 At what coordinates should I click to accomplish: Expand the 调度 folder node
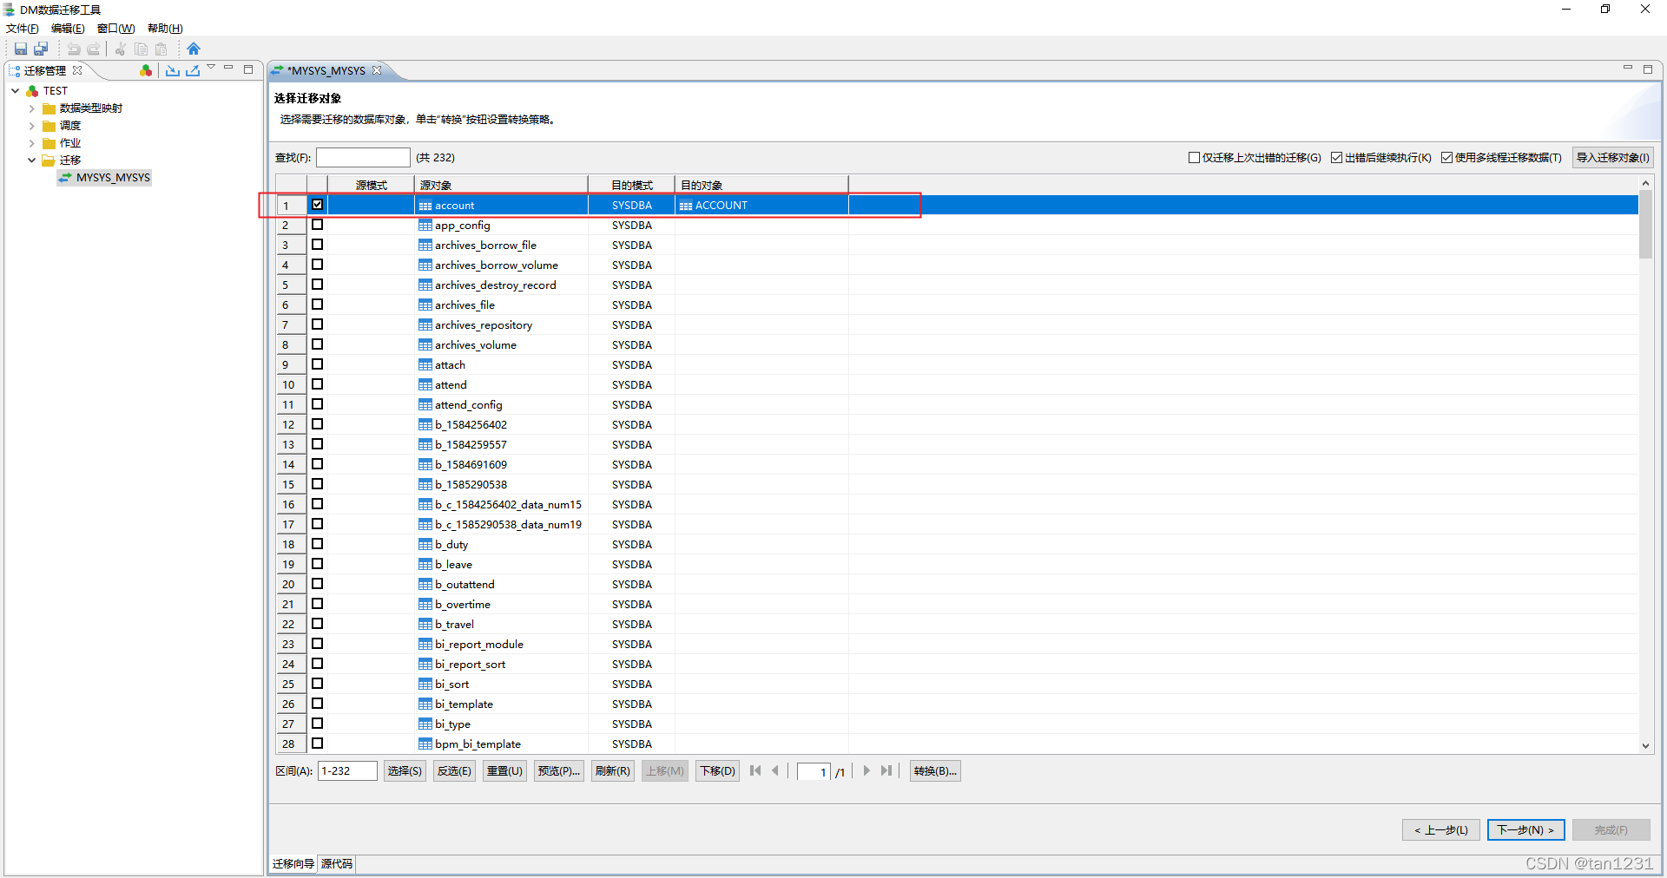[x=32, y=126]
